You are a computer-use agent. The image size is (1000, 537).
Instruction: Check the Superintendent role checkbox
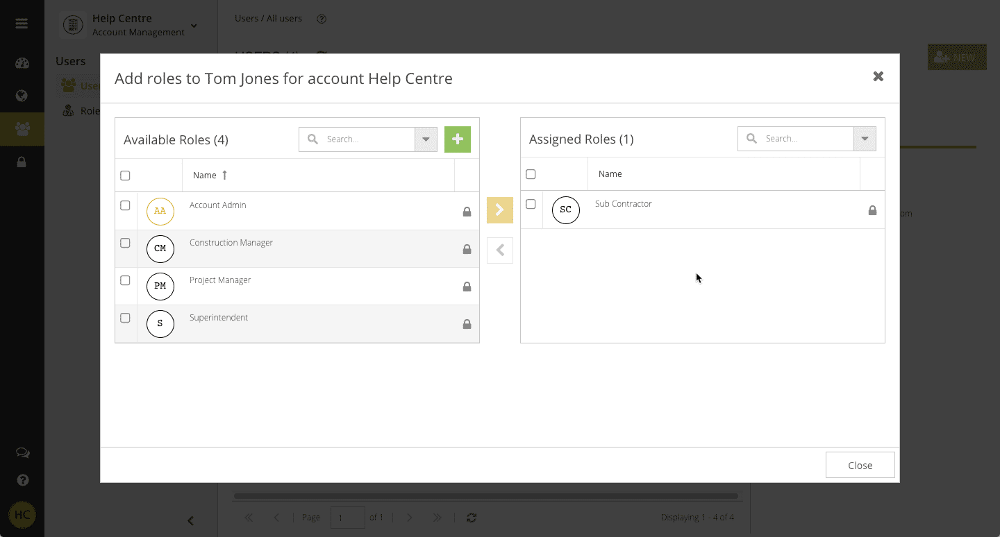(x=125, y=318)
